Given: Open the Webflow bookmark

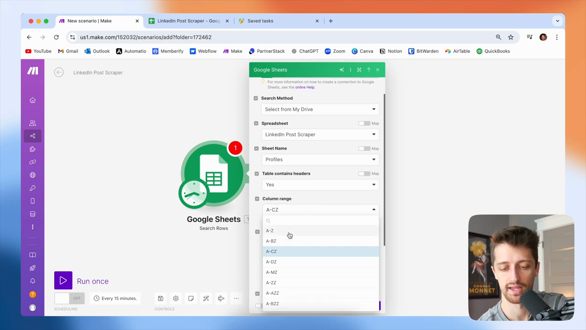Looking at the screenshot, I should 203,51.
